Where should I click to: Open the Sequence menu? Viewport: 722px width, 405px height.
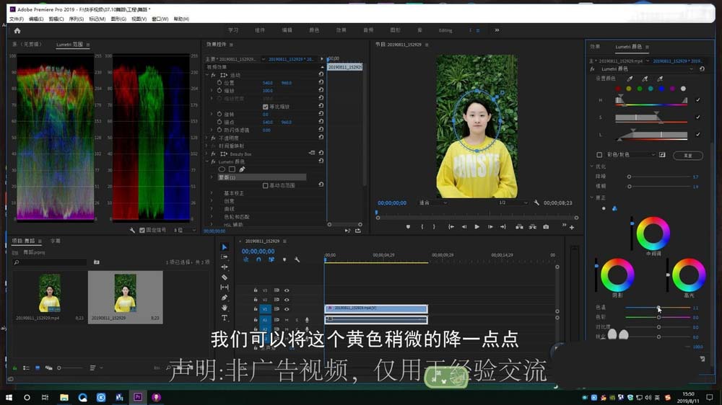coord(77,19)
